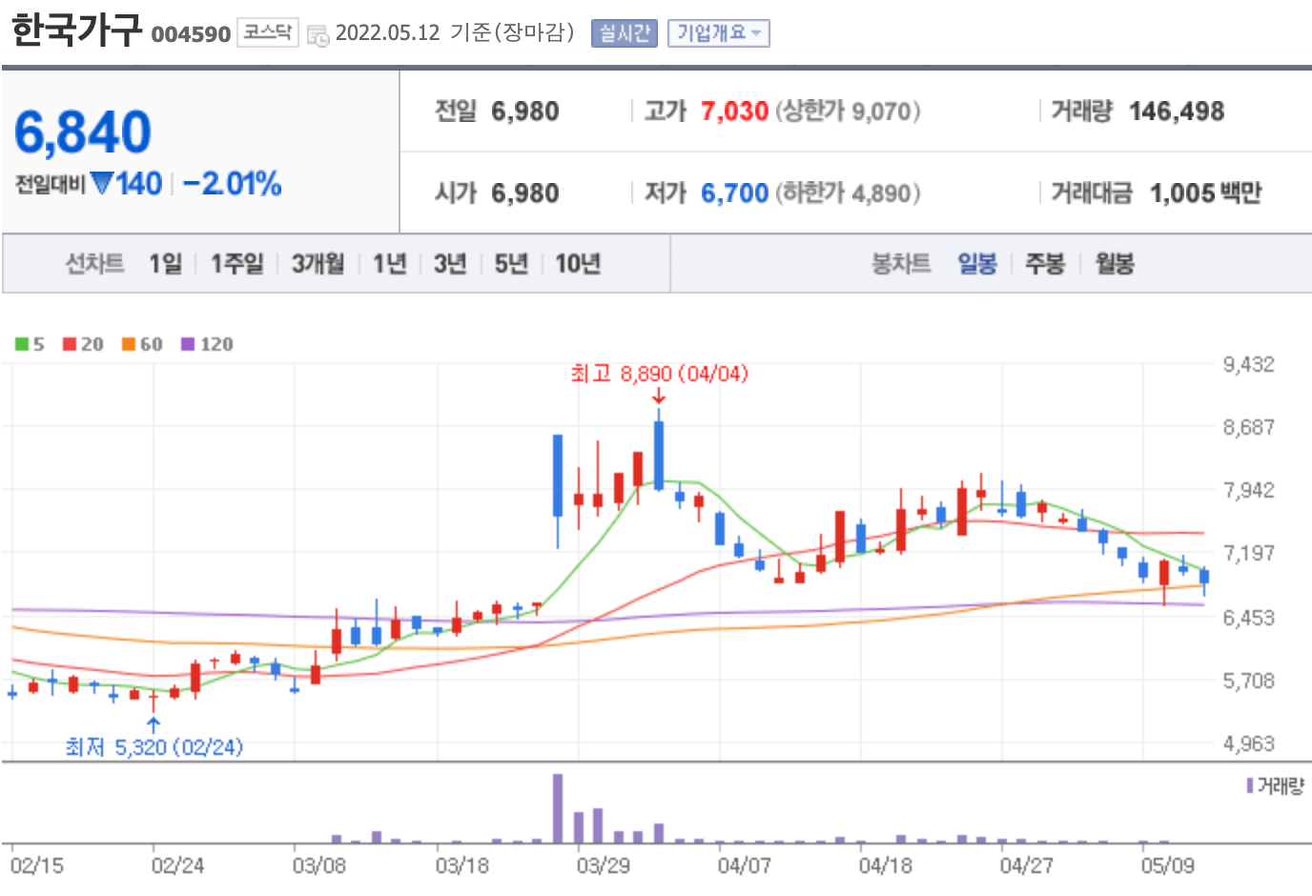The width and height of the screenshot is (1312, 896).
Task: Click the 코스닥 market badge
Action: tap(267, 32)
